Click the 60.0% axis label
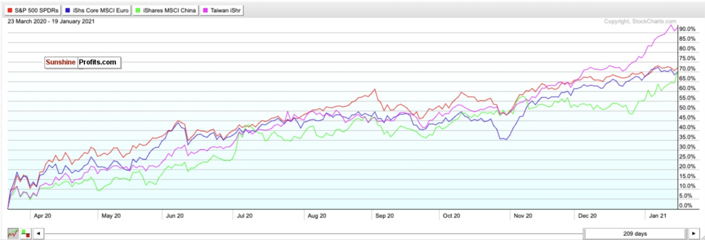The height and width of the screenshot is (240, 705). coord(687,88)
